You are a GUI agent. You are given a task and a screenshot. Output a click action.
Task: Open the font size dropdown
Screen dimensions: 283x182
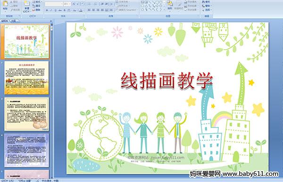coord(67,4)
